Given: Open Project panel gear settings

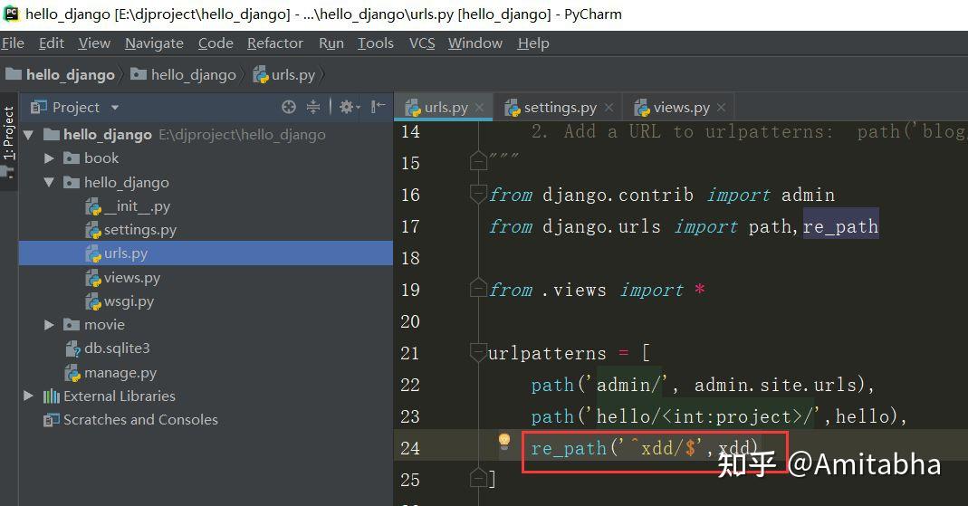Looking at the screenshot, I should [349, 107].
